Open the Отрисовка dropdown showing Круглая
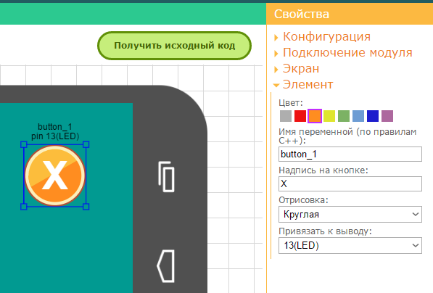The height and width of the screenshot is (293, 433). click(350, 214)
